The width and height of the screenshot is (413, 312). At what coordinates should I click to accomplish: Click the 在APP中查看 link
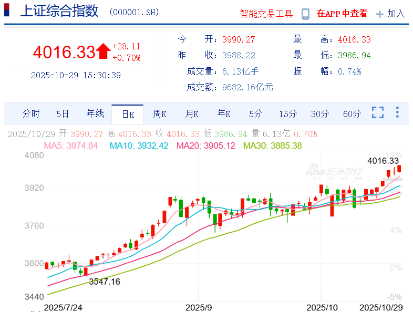coord(342,14)
